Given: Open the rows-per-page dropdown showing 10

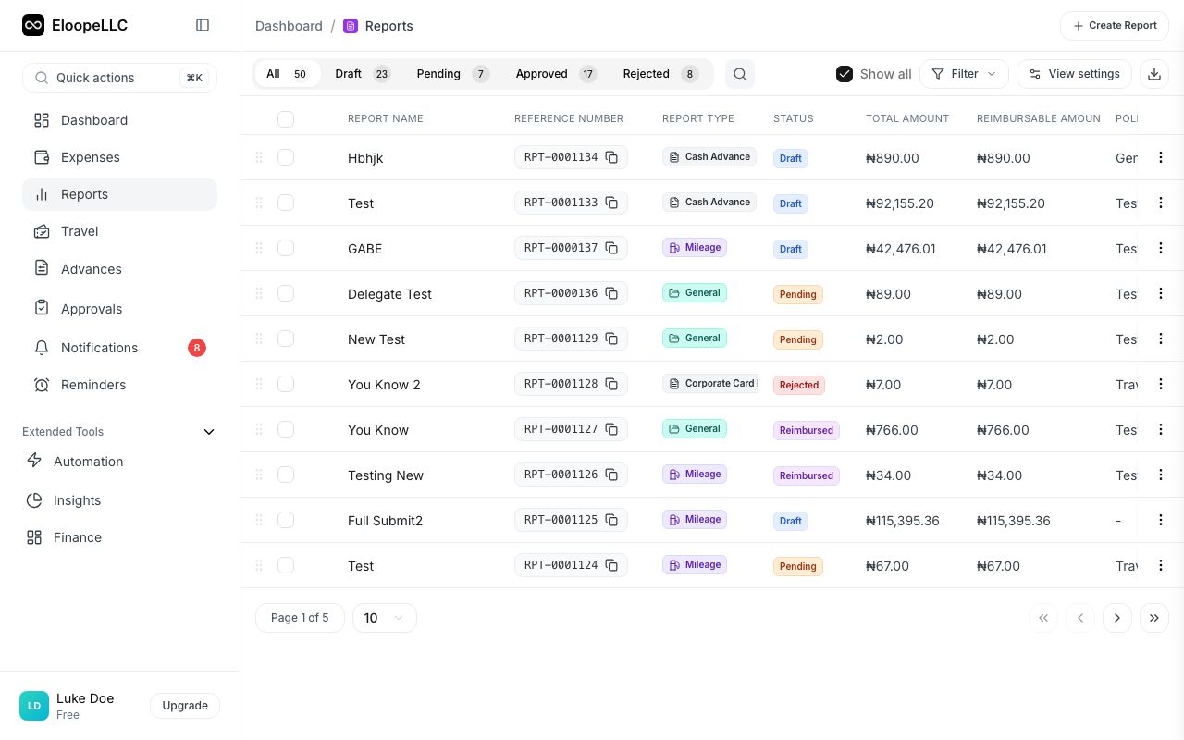Looking at the screenshot, I should pyautogui.click(x=384, y=618).
